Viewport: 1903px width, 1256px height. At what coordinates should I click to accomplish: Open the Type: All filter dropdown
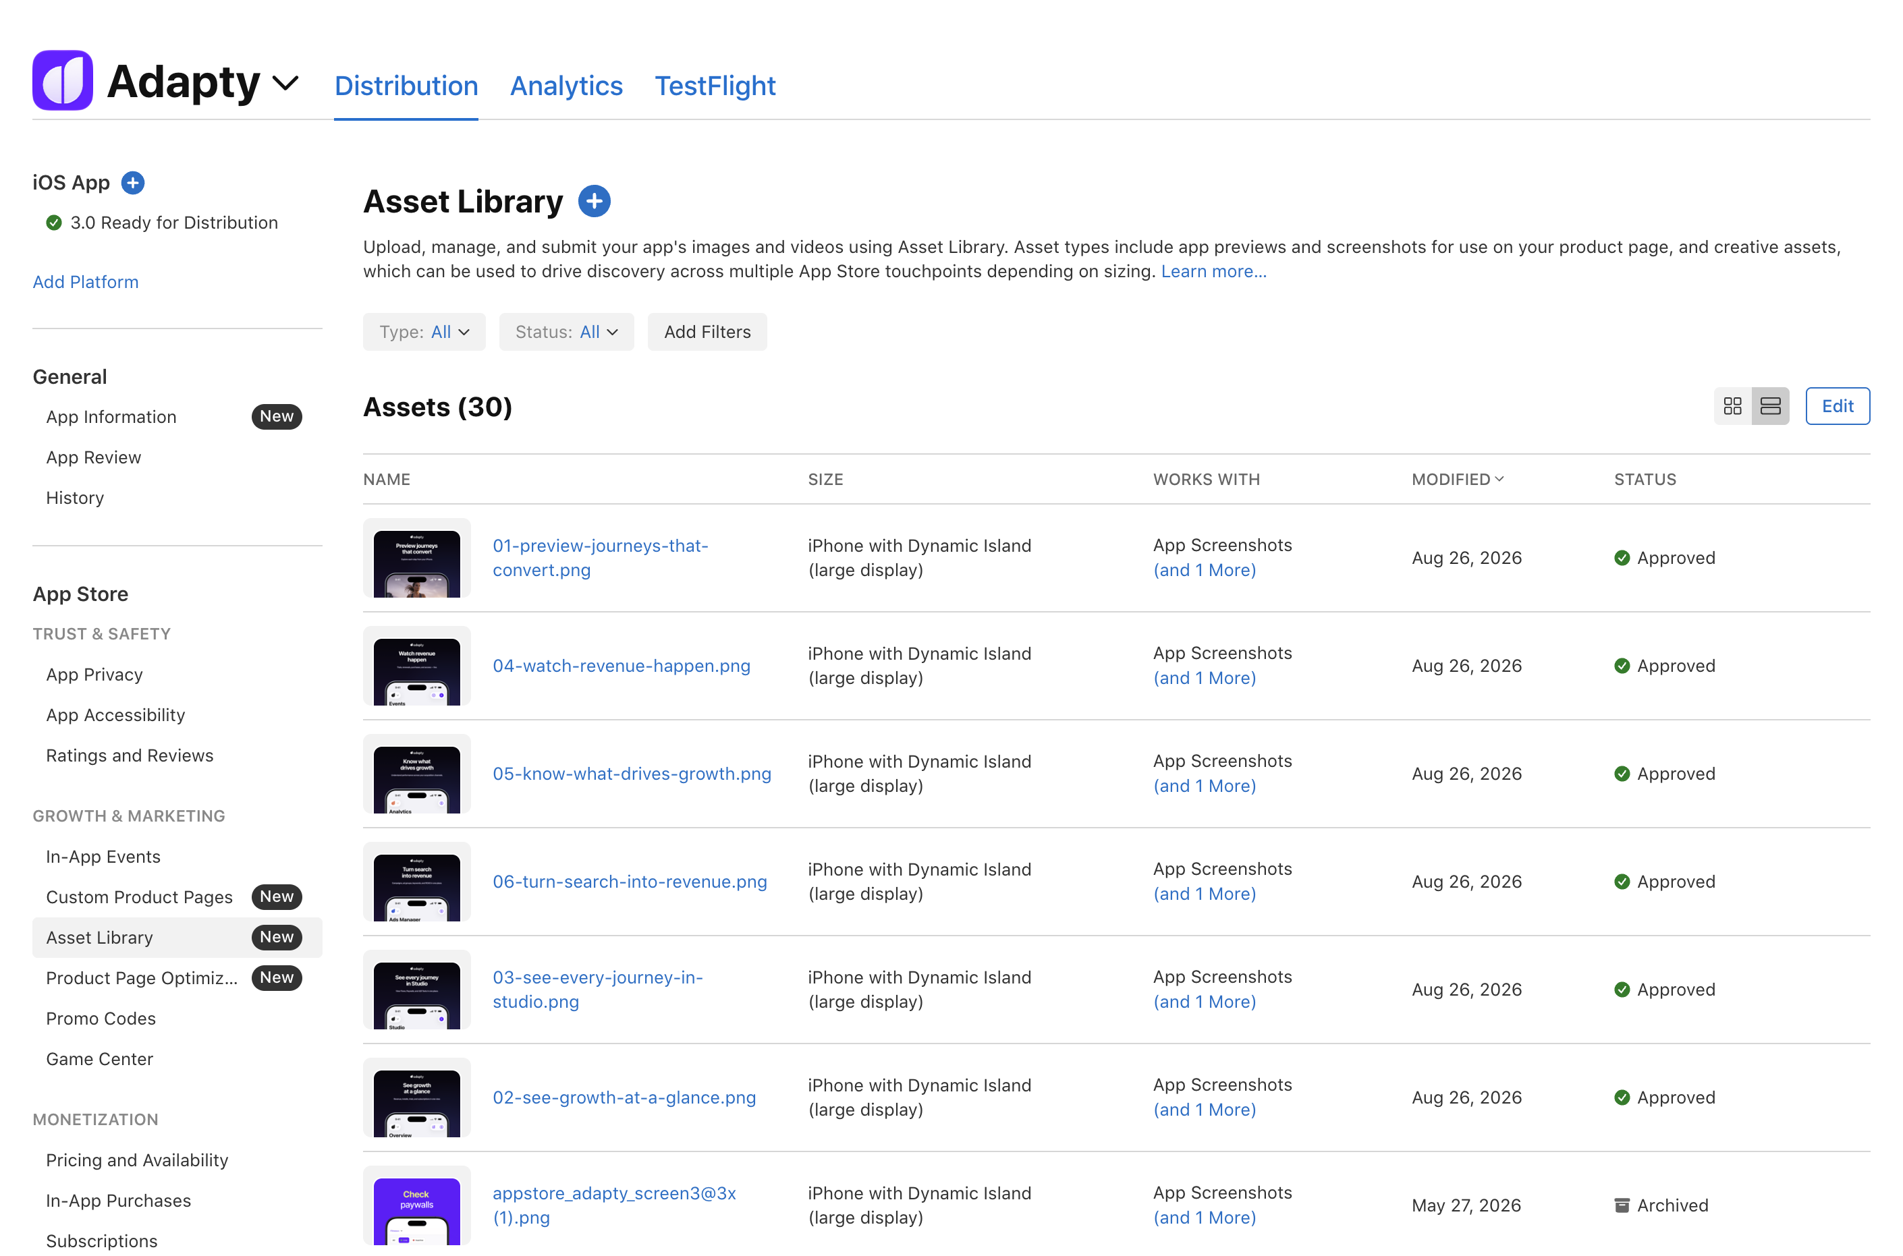(424, 332)
